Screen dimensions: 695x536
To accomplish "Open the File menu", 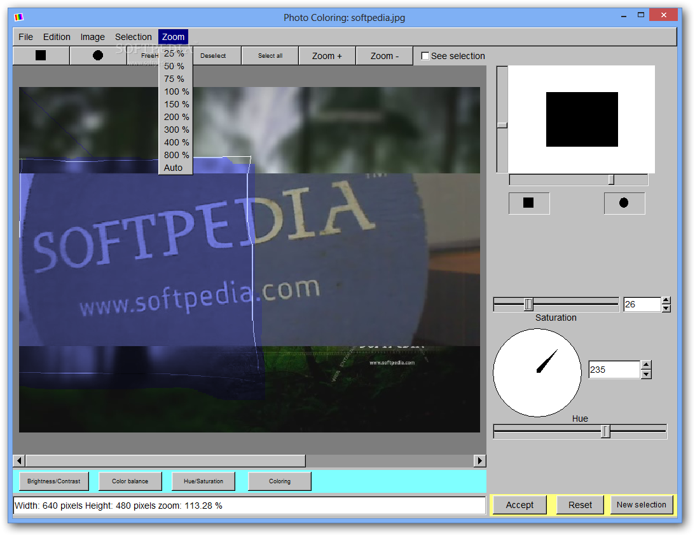I will click(25, 37).
